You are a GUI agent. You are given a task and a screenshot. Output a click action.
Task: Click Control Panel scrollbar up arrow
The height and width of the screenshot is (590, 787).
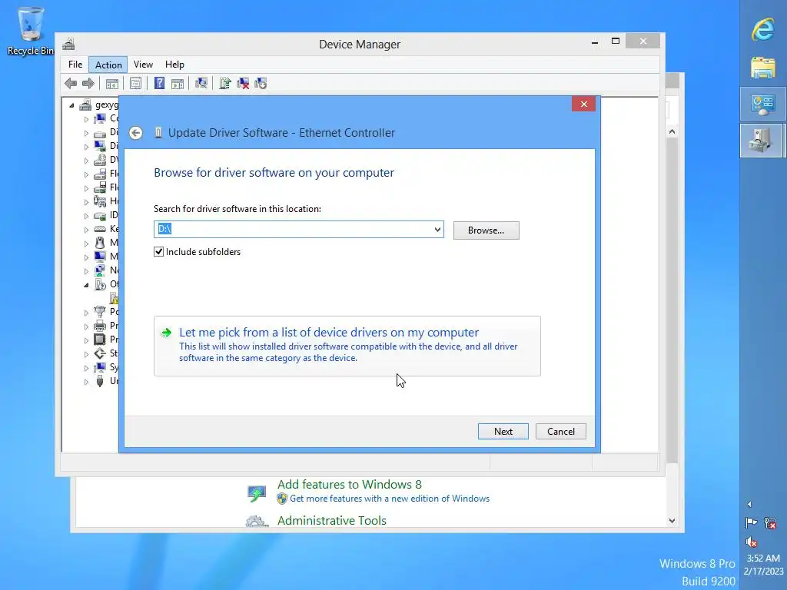[x=672, y=131]
